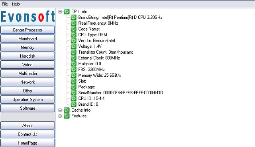Select the 'Code Name:' text

[89, 29]
